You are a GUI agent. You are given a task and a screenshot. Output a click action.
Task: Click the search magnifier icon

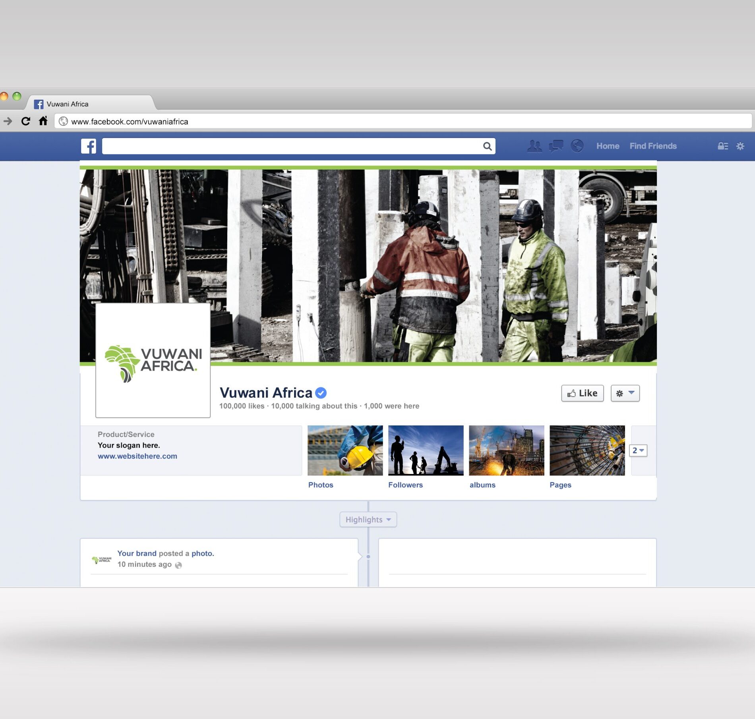pos(487,146)
